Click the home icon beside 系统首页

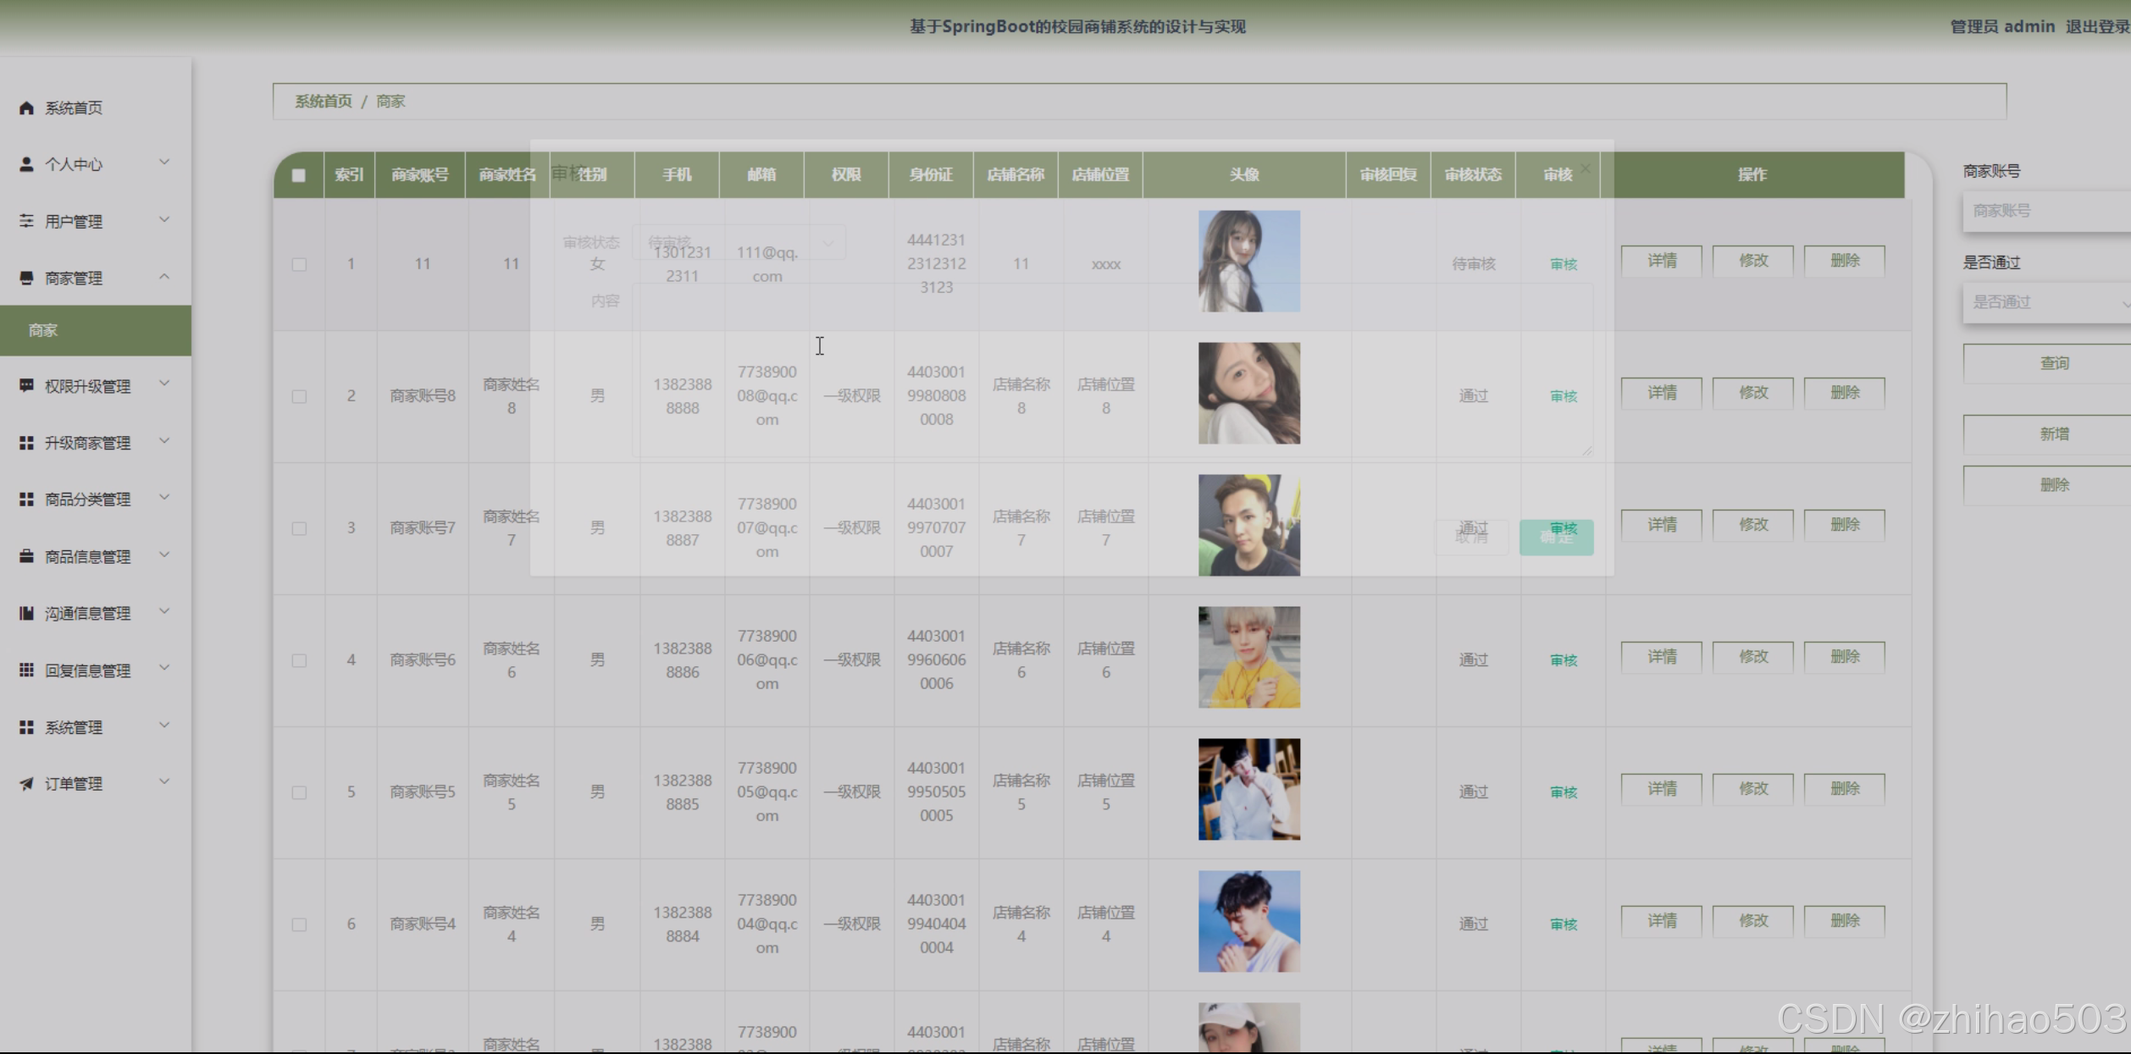(x=26, y=108)
